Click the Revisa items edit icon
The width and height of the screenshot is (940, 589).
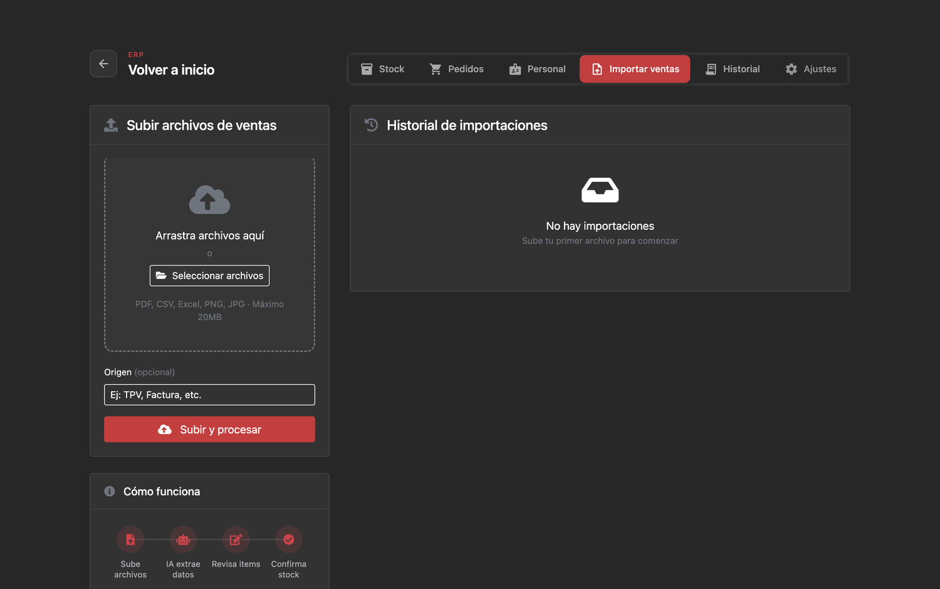(x=236, y=539)
